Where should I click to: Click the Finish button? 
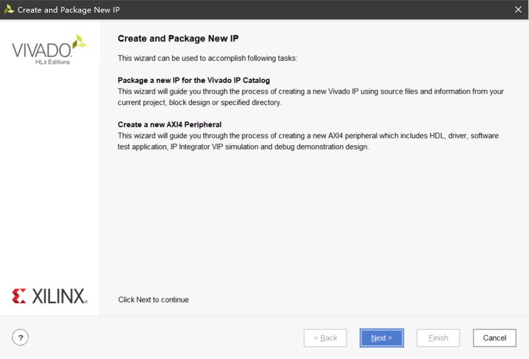point(438,338)
